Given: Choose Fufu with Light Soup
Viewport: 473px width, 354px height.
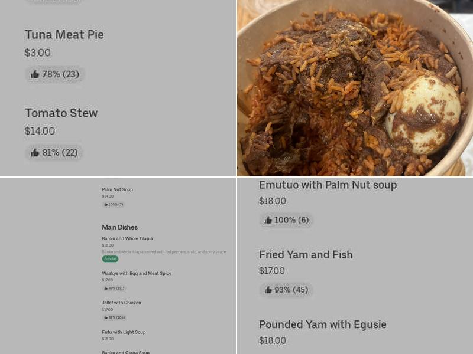Looking at the screenshot, I should coord(124,332).
